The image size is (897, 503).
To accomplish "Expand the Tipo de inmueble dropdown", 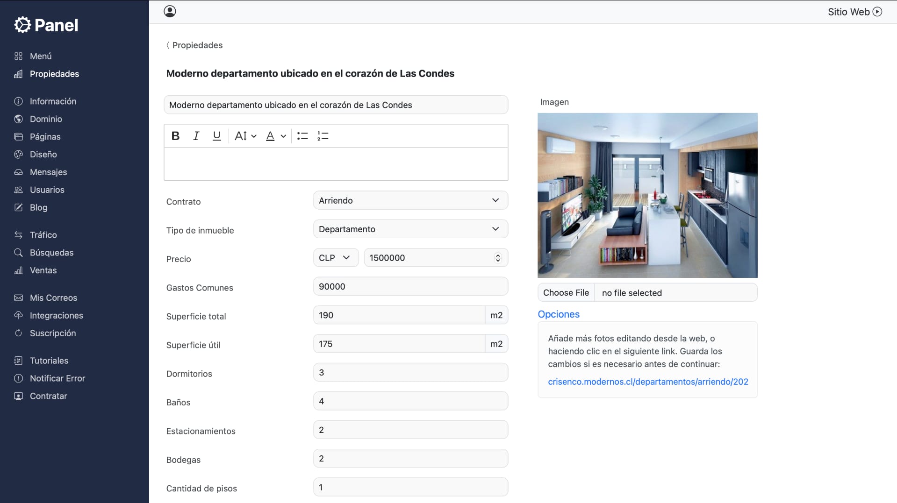I will click(x=410, y=229).
